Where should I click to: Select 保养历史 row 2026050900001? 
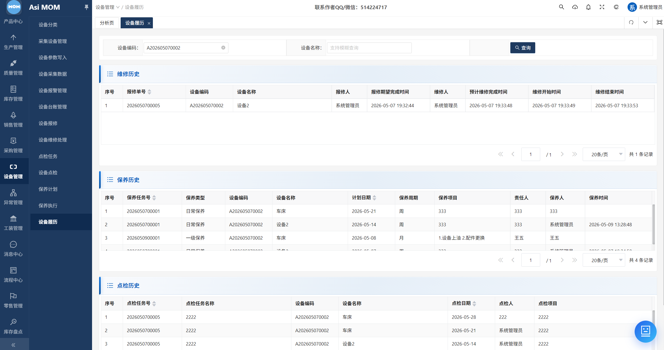pos(377,238)
